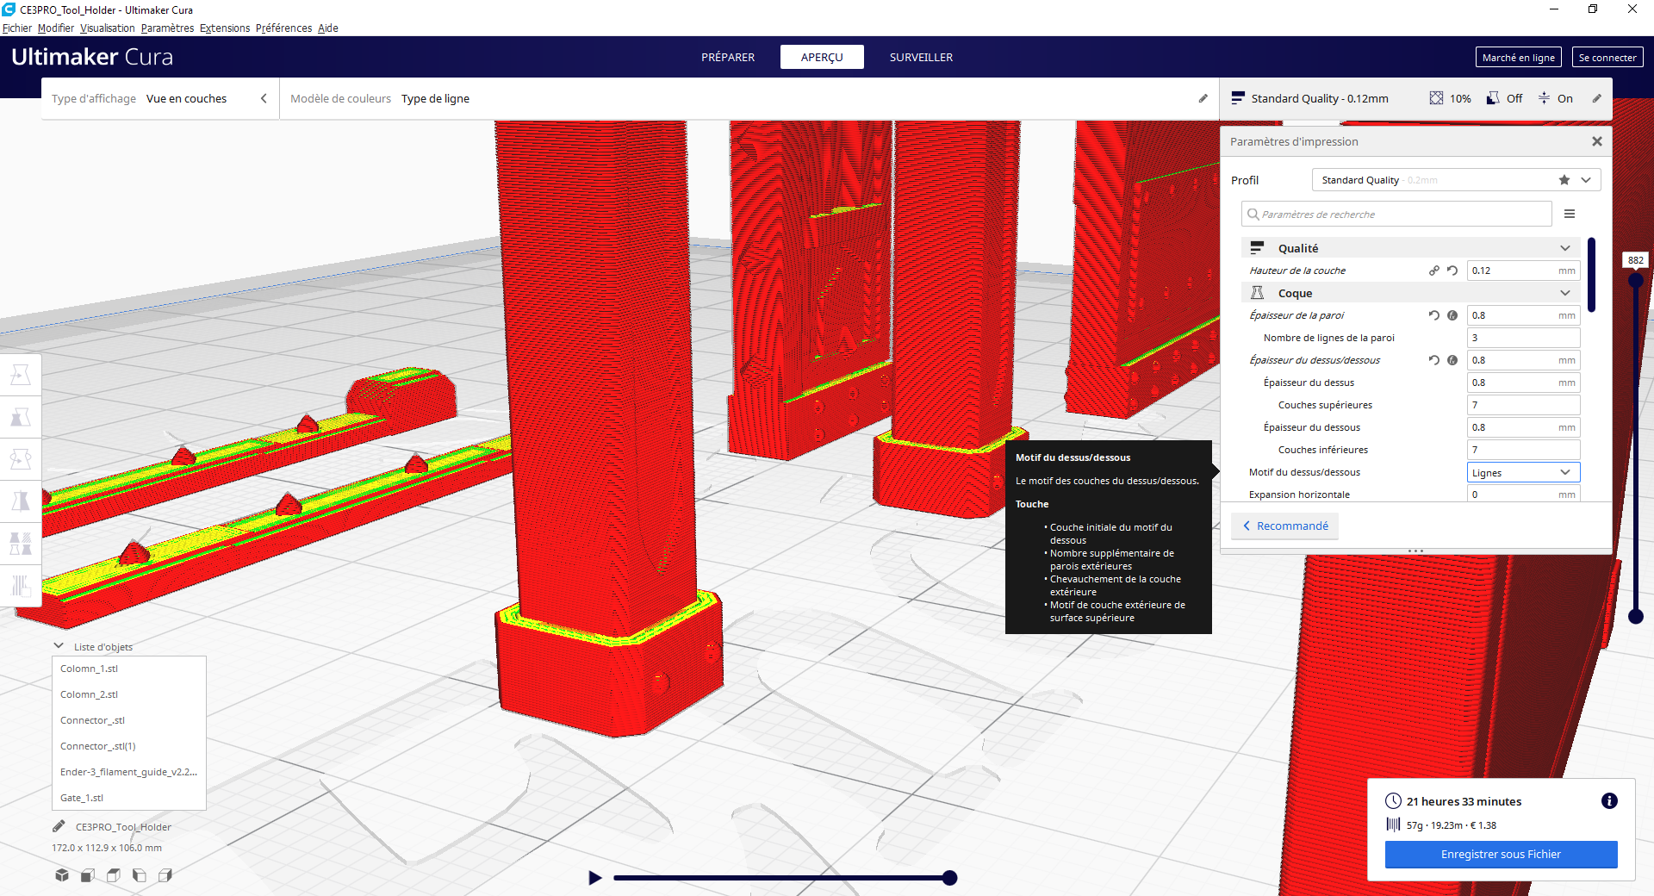This screenshot has width=1654, height=896.
Task: Open the Modifier menu
Action: (x=56, y=28)
